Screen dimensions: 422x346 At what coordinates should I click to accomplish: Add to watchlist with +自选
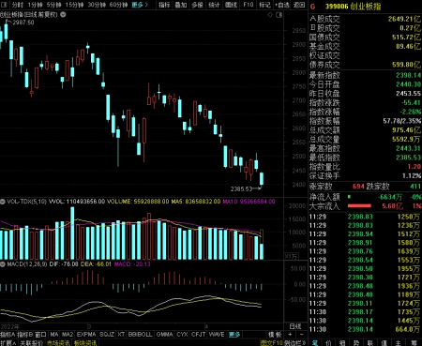click(282, 5)
